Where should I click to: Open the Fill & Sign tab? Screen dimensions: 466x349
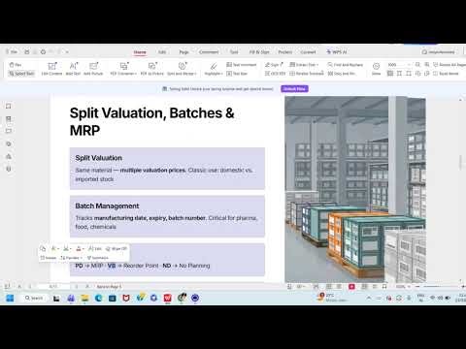coord(259,52)
